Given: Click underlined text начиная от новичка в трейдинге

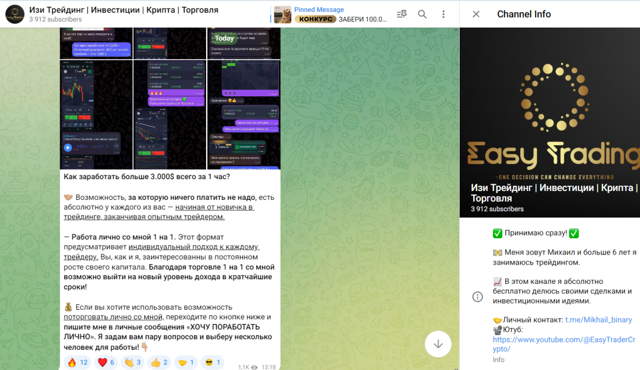Looking at the screenshot, I should [x=159, y=212].
